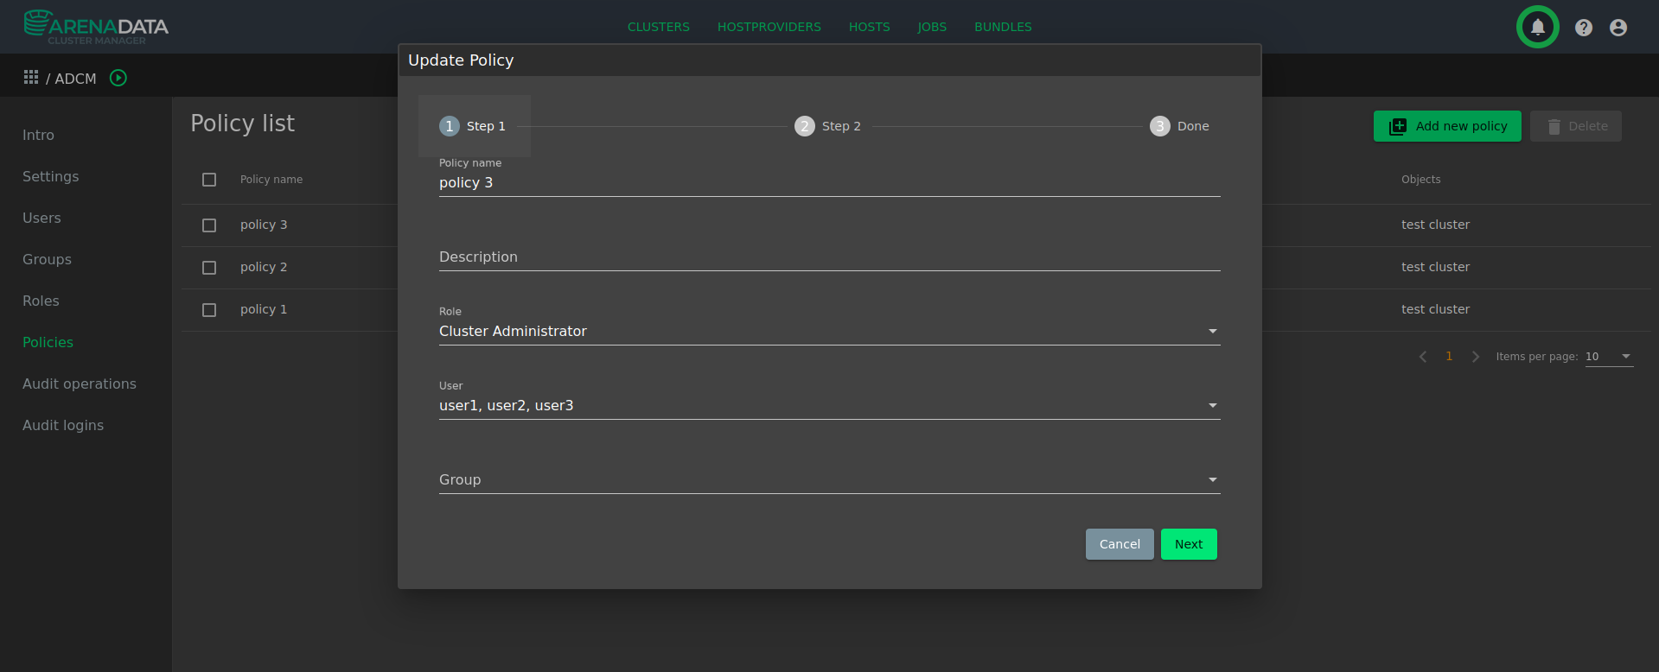This screenshot has width=1659, height=672.
Task: Open the JOBS top menu
Action: [x=932, y=27]
